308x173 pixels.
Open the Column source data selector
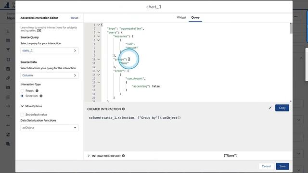[x=49, y=75]
